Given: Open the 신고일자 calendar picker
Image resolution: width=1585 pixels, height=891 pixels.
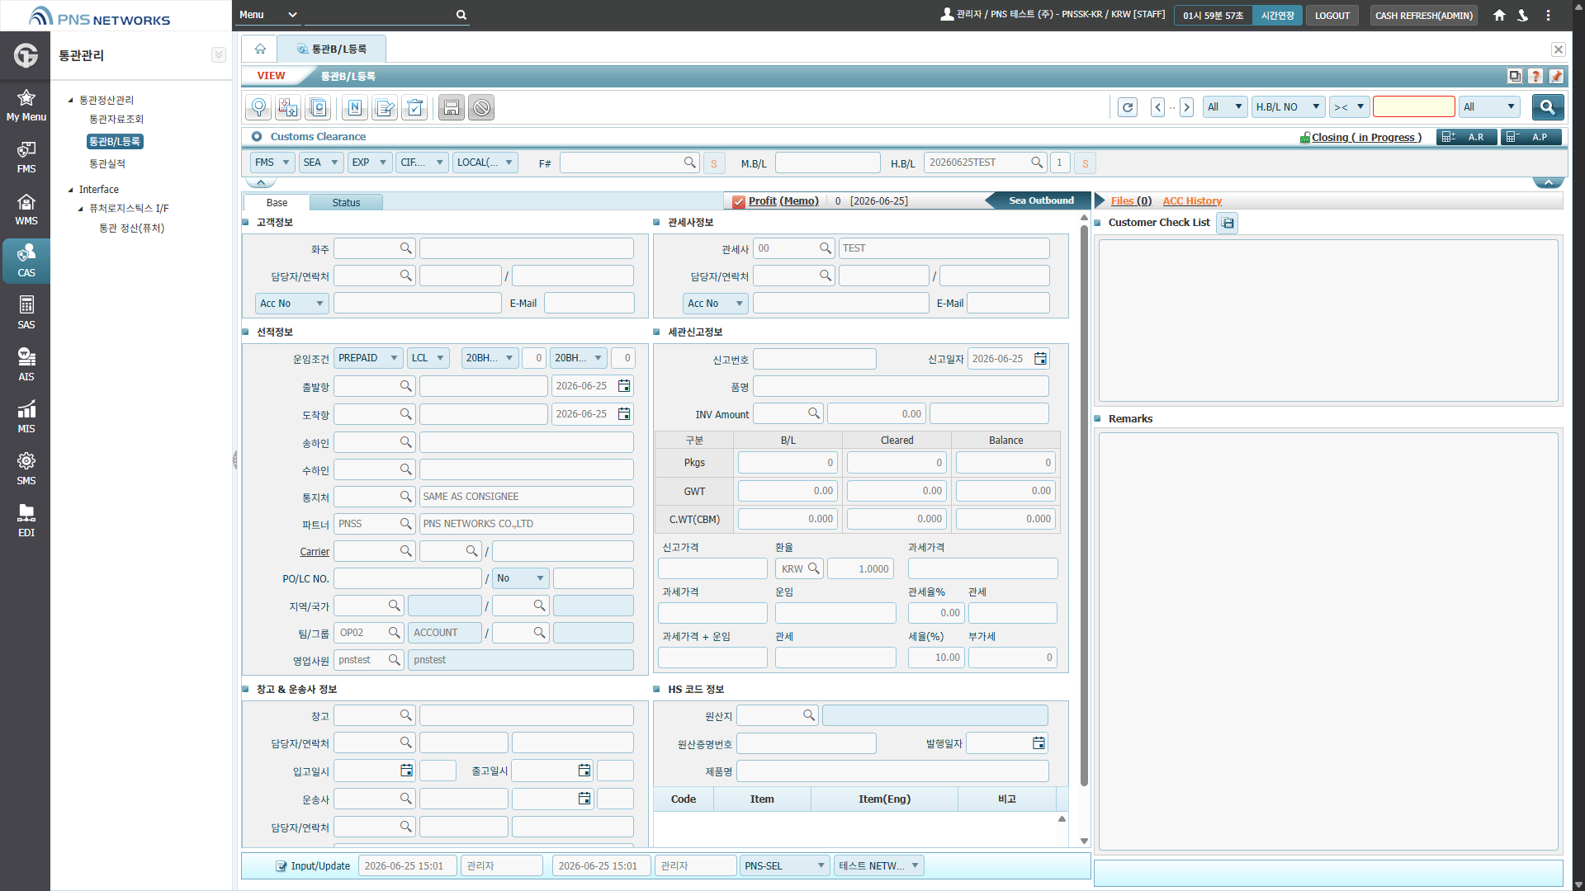Looking at the screenshot, I should pos(1040,359).
